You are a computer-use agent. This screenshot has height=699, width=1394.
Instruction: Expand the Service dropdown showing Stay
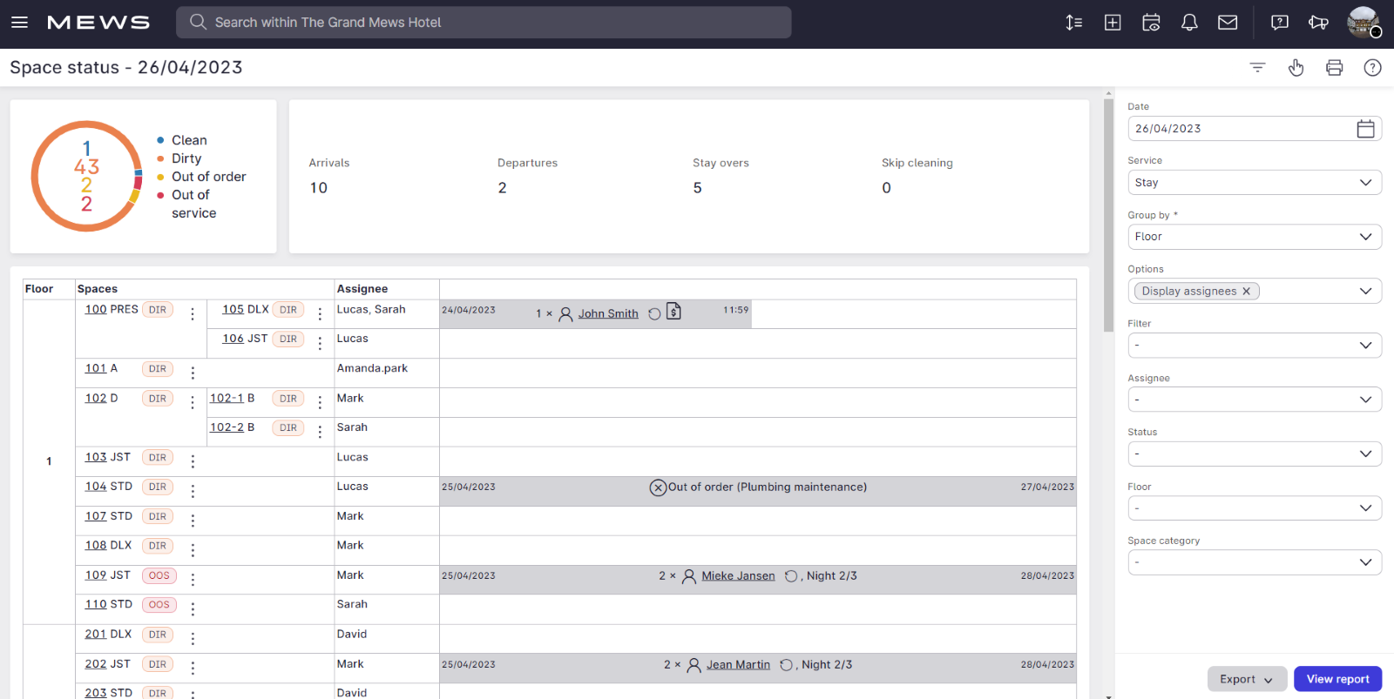click(x=1255, y=183)
